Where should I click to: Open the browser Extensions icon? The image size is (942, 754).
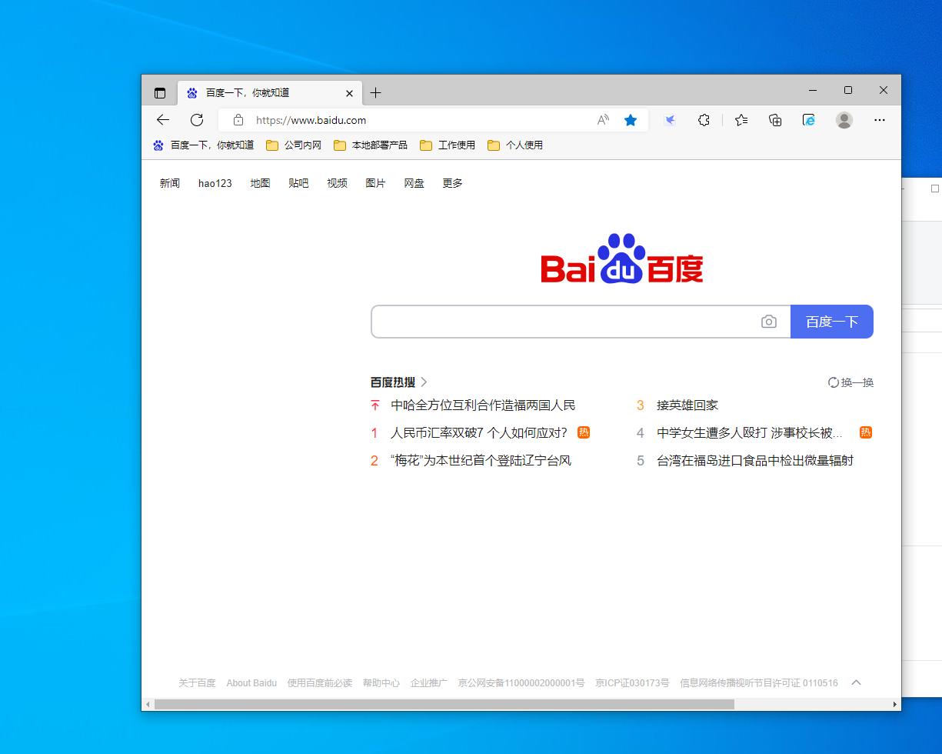[x=704, y=120]
